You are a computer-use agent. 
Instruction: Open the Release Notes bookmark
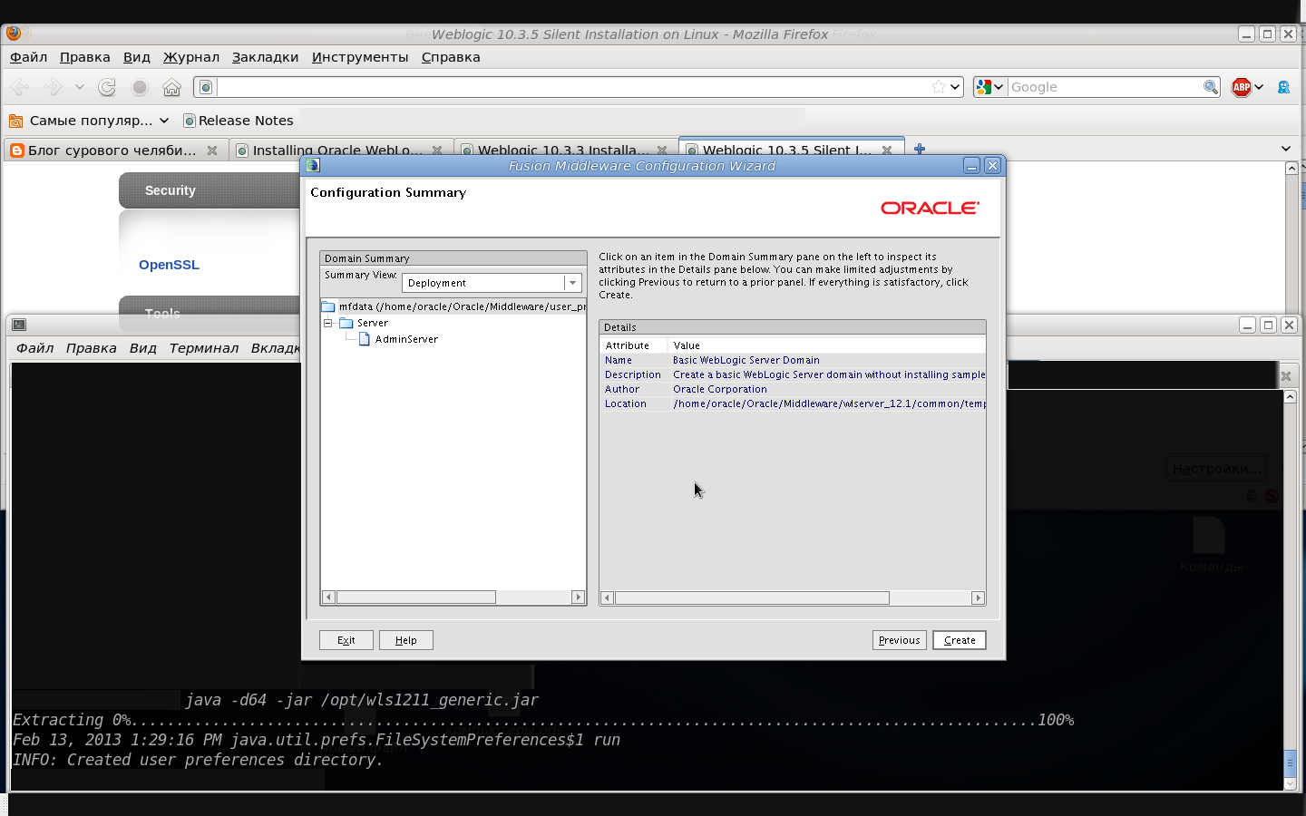point(239,121)
